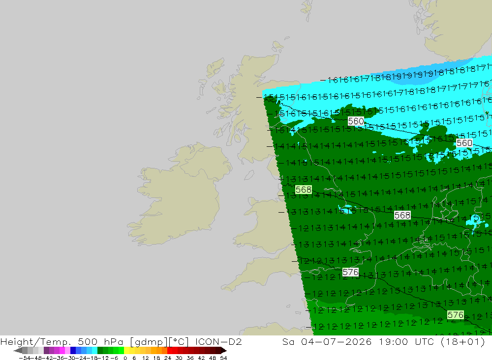Click the light pink legend swatch
The image size is (492, 360).
[x=68, y=351]
